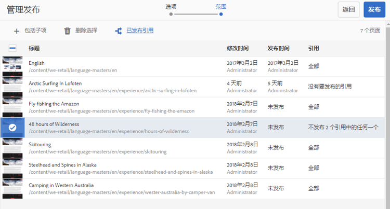Select the Skitouring page thumbnail

click(x=12, y=148)
